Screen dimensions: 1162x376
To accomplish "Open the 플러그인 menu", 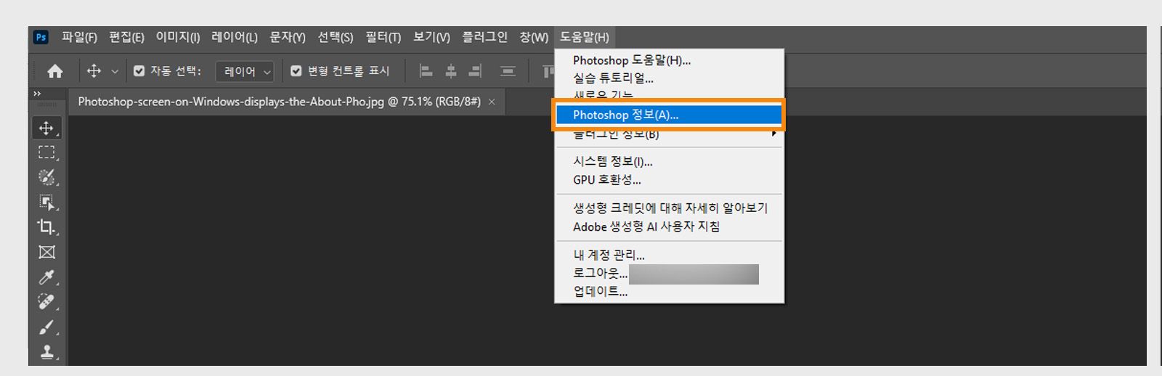I will [x=485, y=37].
